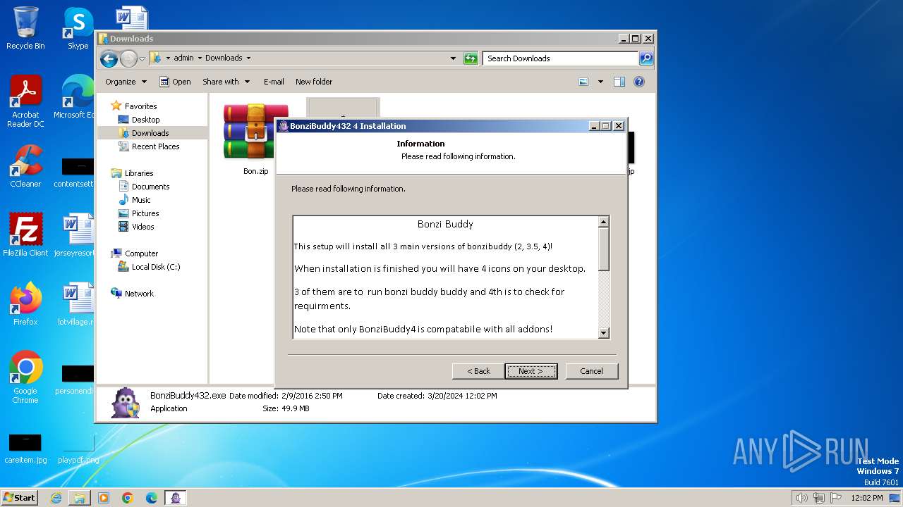Viewport: 903px width, 507px height.
Task: Open Edge from taskbar
Action: coord(152,498)
